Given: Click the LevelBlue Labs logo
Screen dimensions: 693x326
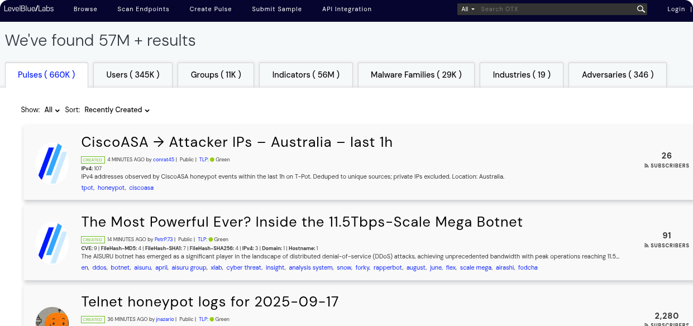Looking at the screenshot, I should pos(29,9).
